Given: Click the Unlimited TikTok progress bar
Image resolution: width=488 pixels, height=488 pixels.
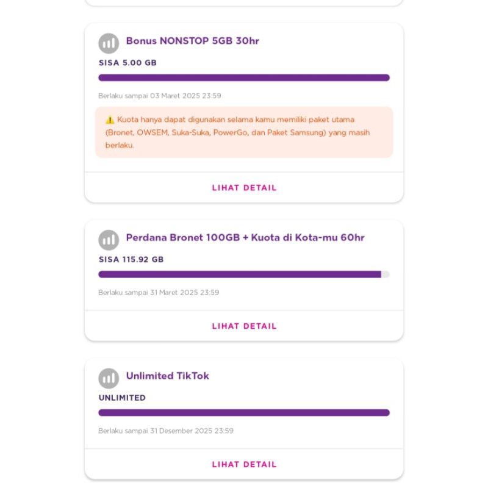Looking at the screenshot, I should click(244, 412).
